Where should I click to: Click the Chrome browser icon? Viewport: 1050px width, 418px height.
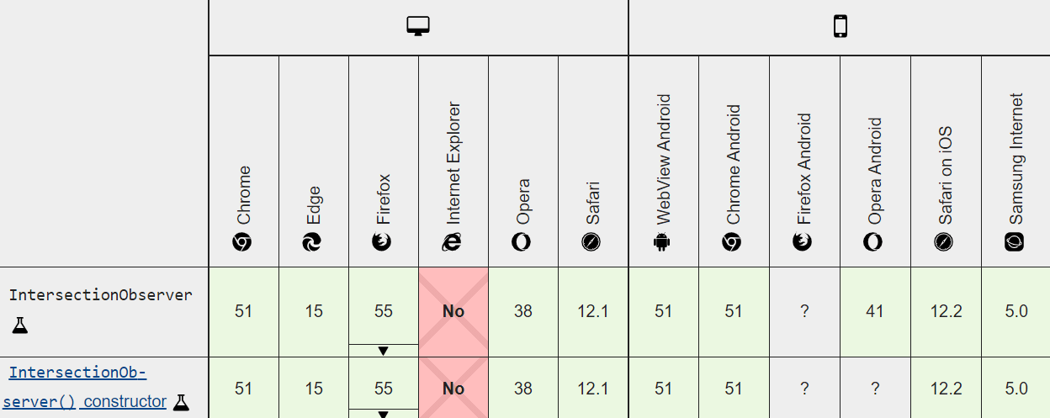243,242
